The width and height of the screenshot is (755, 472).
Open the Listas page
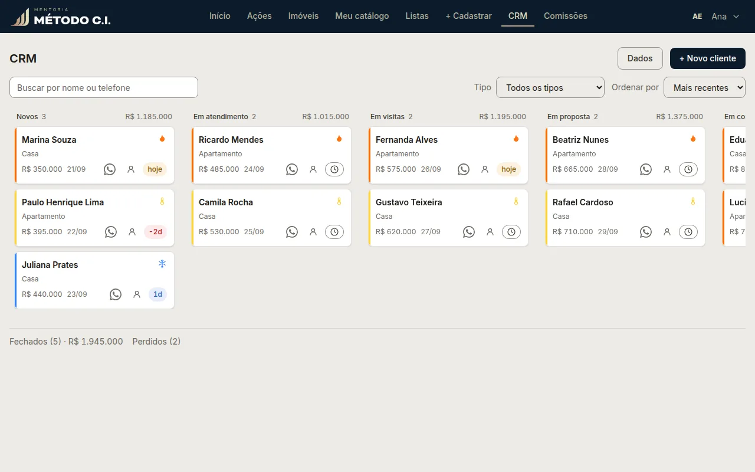tap(417, 16)
